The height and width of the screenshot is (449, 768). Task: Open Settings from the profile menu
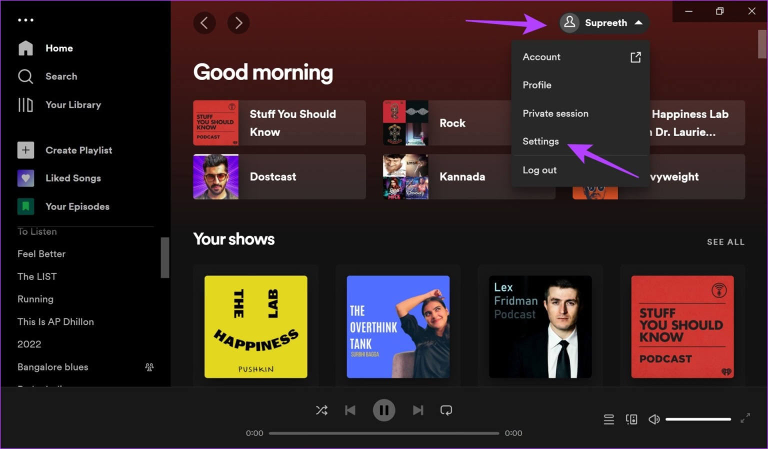click(x=540, y=141)
